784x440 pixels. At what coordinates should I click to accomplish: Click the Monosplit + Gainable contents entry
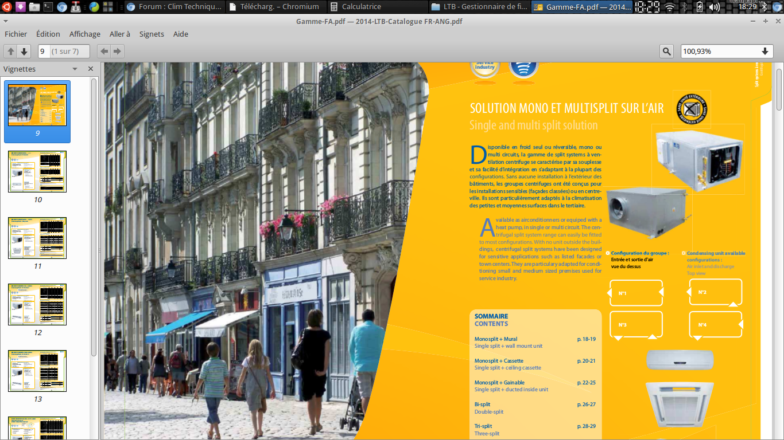tap(499, 383)
